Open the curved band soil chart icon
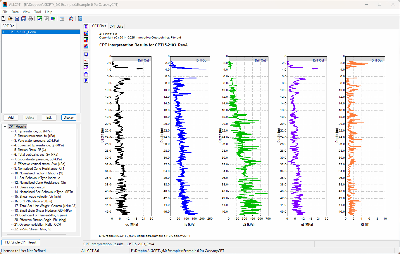400x254 pixels. (86, 46)
